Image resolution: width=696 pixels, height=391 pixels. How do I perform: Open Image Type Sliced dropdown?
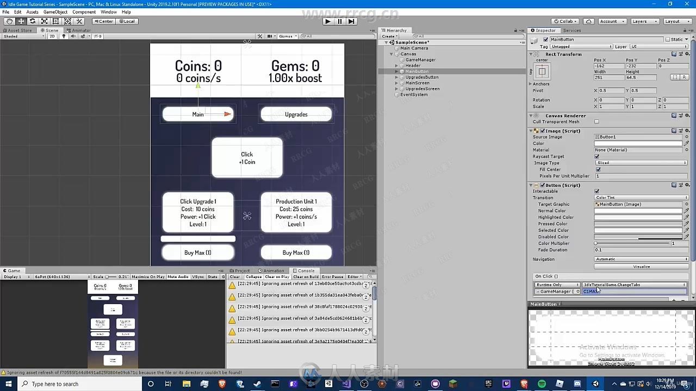(641, 163)
